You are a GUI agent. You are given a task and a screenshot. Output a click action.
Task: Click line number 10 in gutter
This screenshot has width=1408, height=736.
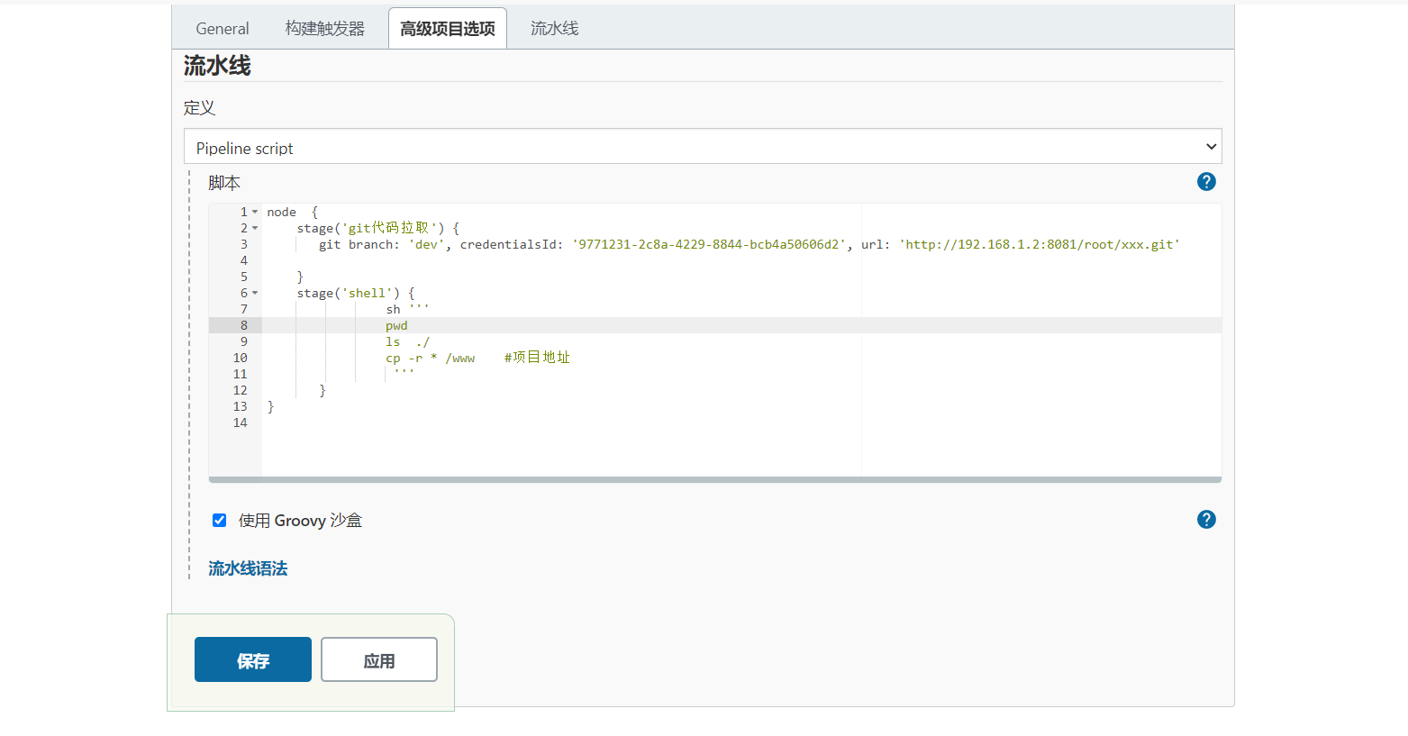click(240, 358)
